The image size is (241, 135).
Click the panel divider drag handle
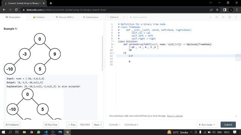coord(105,63)
